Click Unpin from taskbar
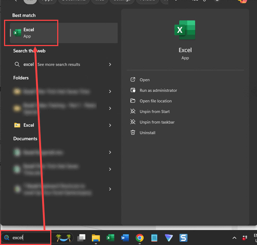Viewport: 257px width, 245px height. tap(157, 122)
